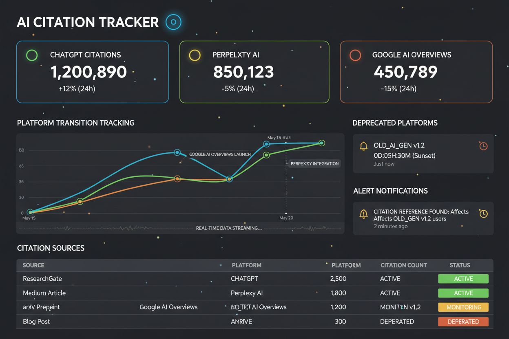Click the target icon beside AI CITATION TRACKER title

(173, 22)
